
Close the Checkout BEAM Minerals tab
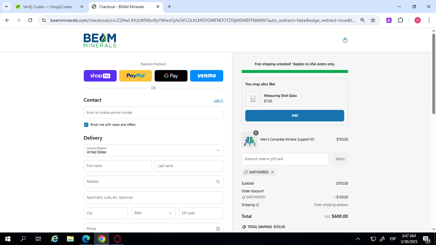(x=158, y=7)
